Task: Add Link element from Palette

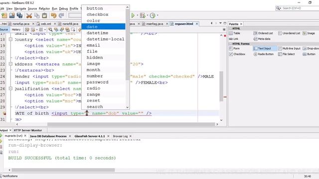Action: coord(234,39)
